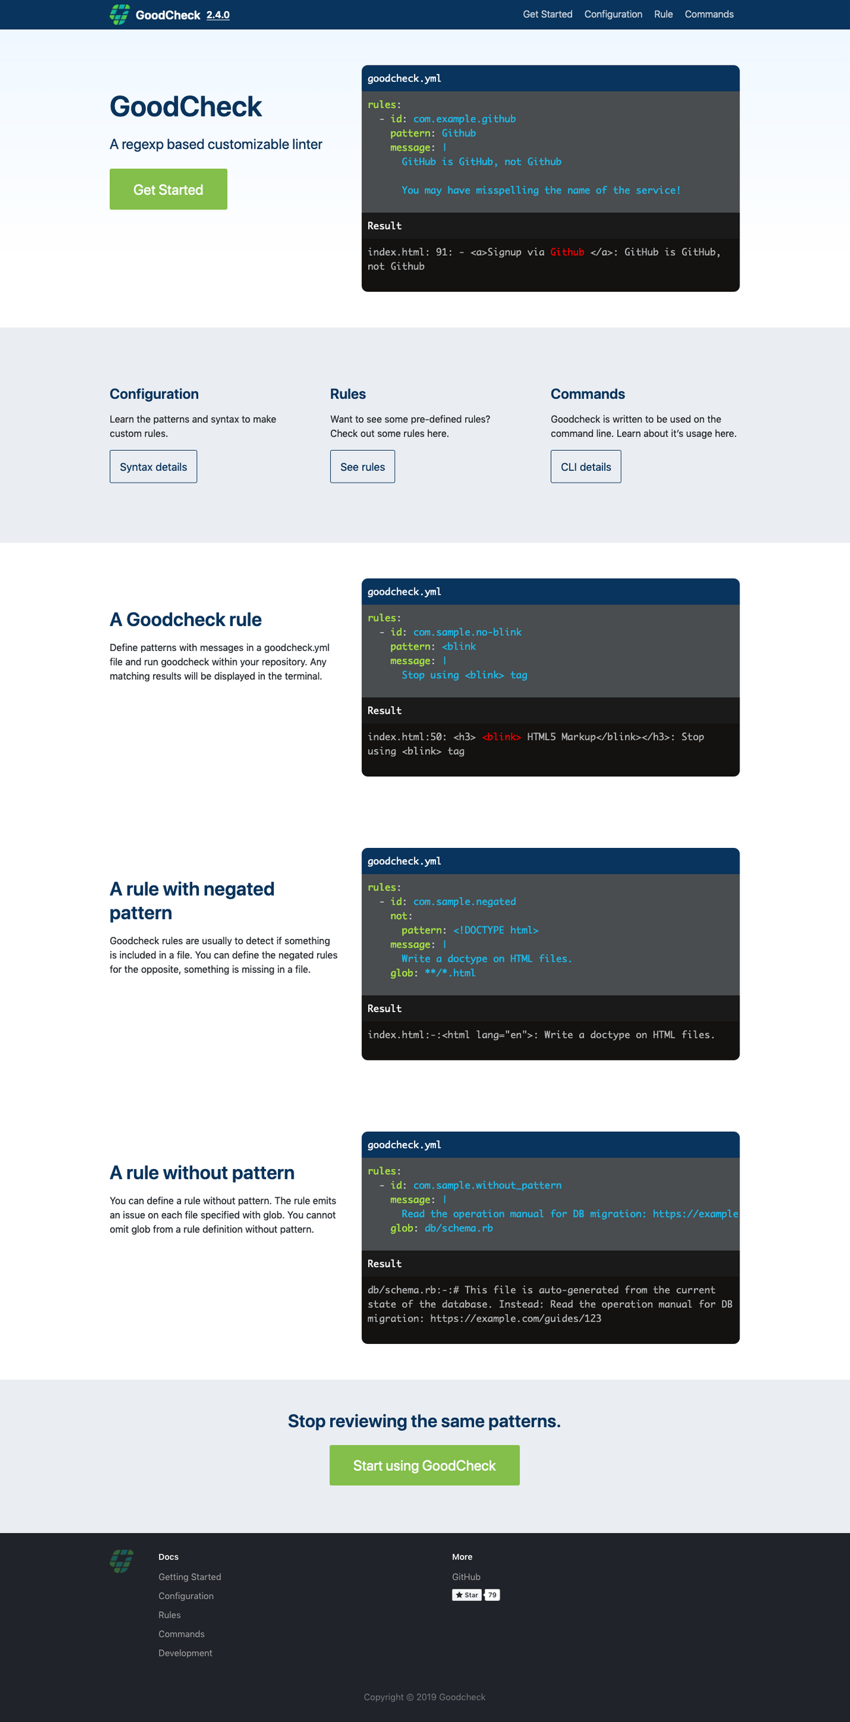Click the 'com.sample.without_pattern' rule id text
Image resolution: width=850 pixels, height=1722 pixels.
pyautogui.click(x=487, y=1186)
